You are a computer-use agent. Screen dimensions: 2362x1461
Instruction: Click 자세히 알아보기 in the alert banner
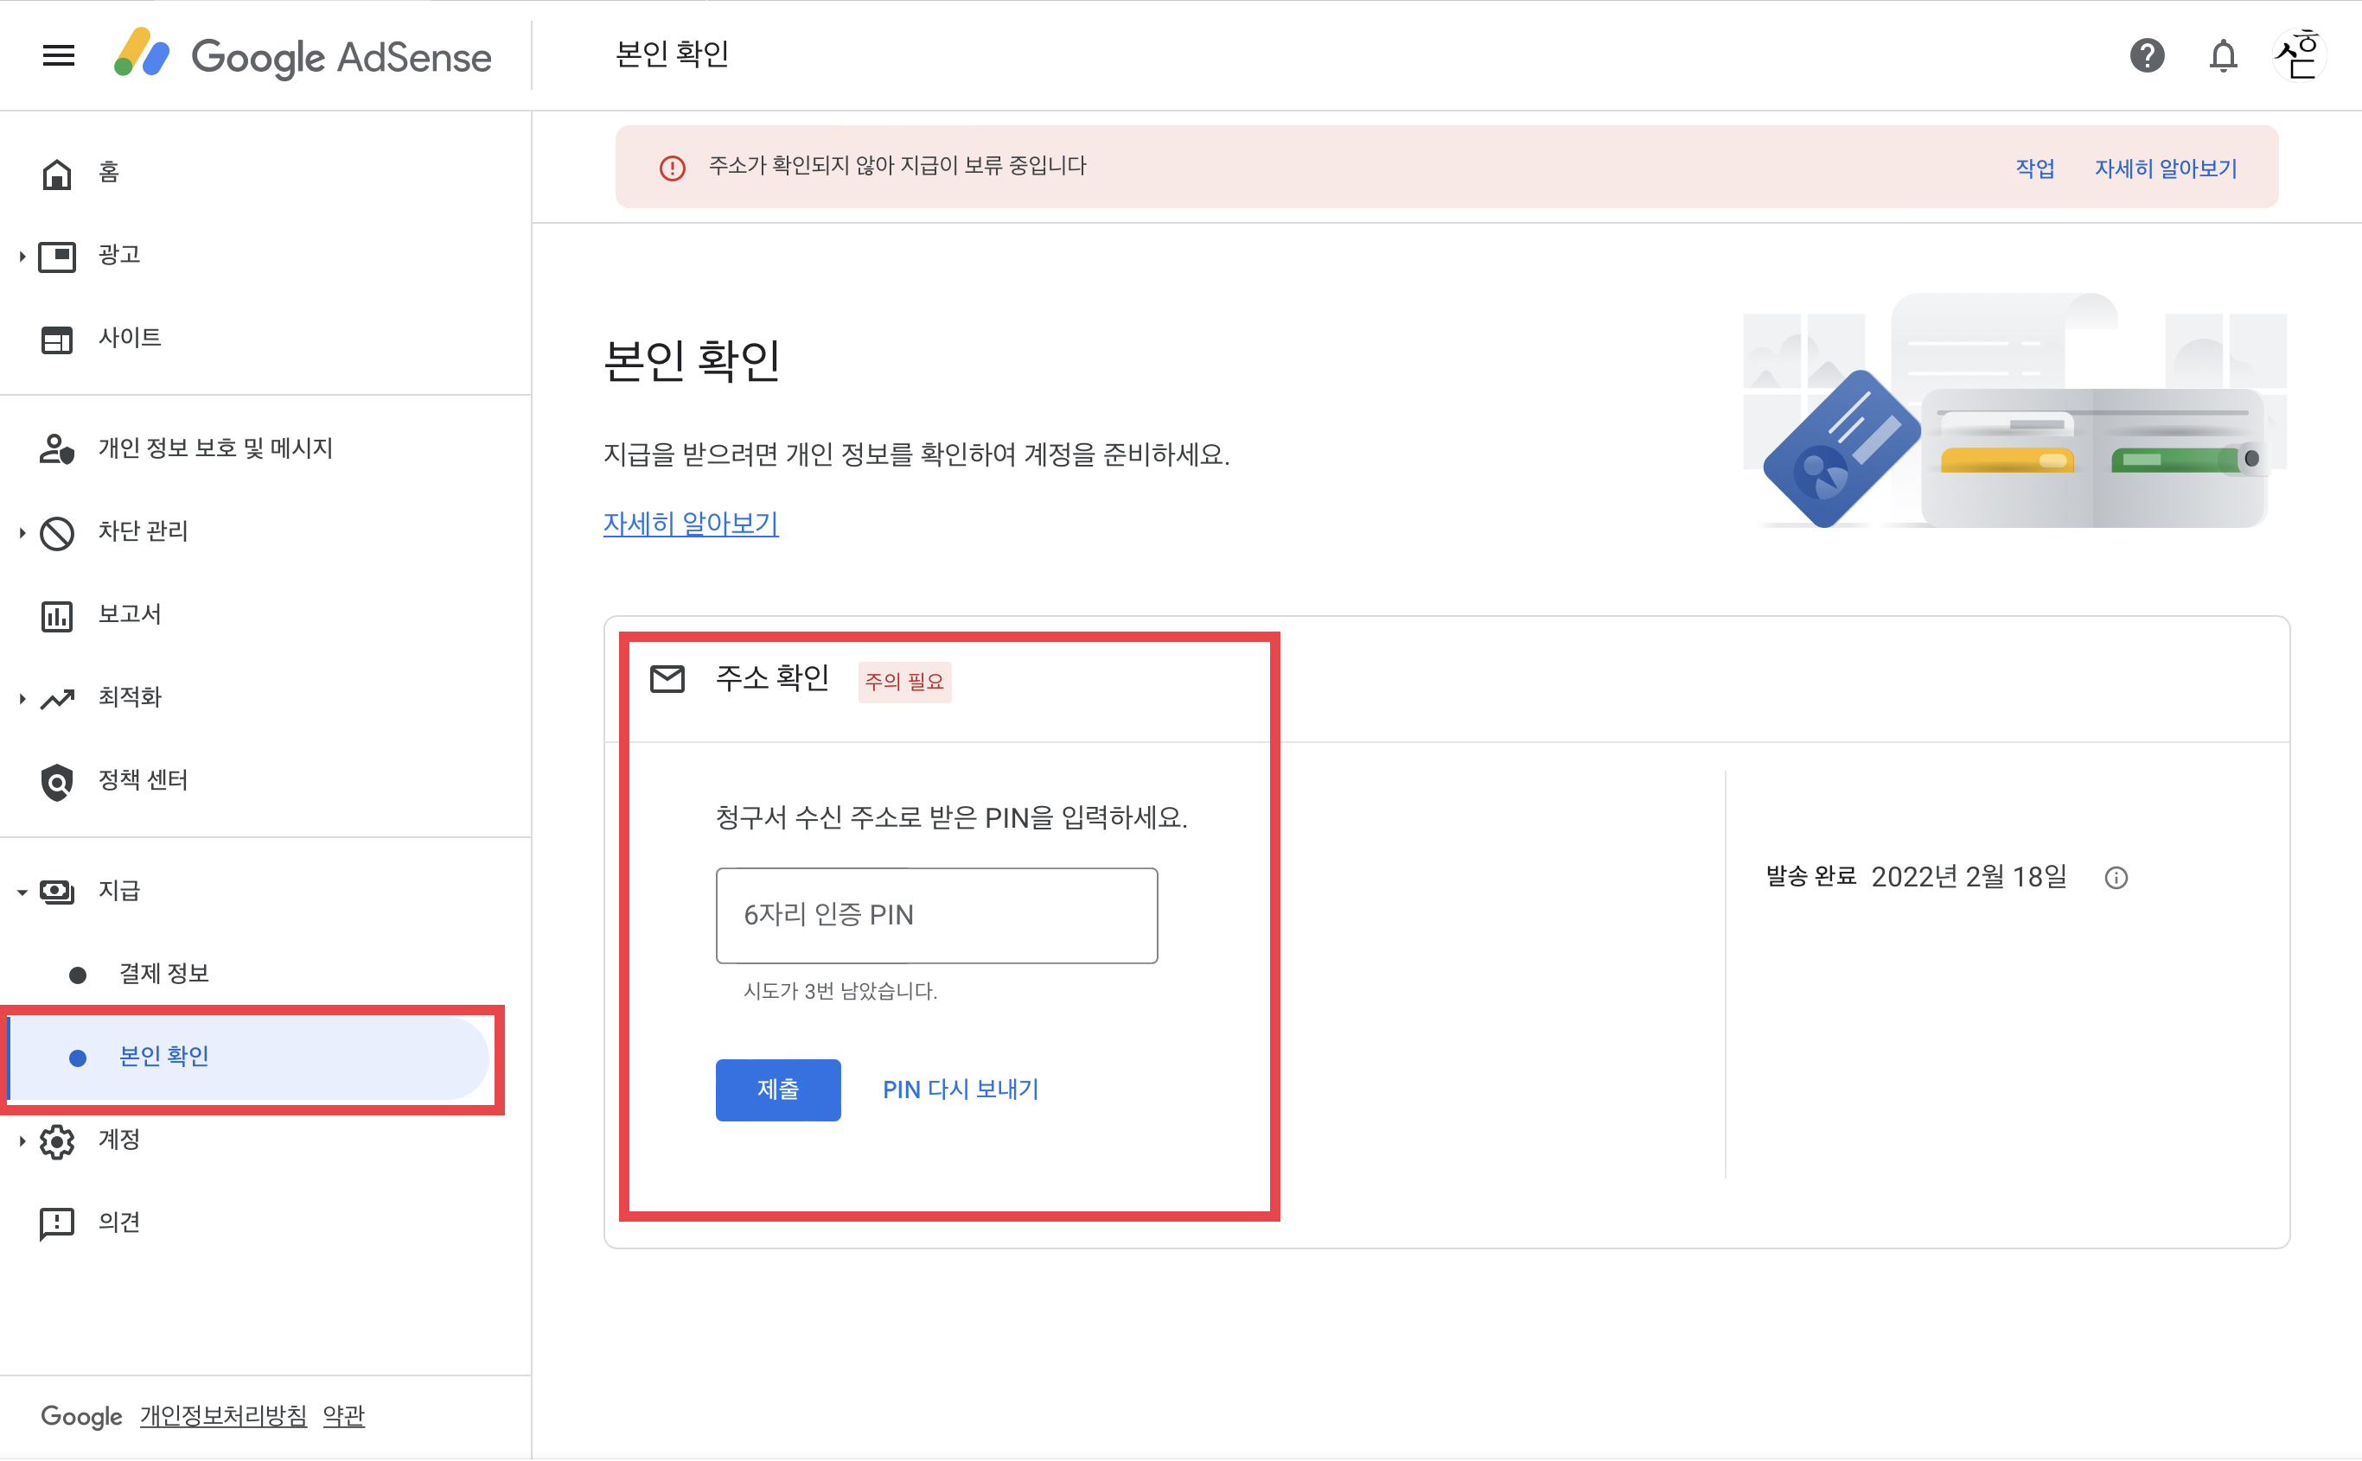click(2166, 168)
